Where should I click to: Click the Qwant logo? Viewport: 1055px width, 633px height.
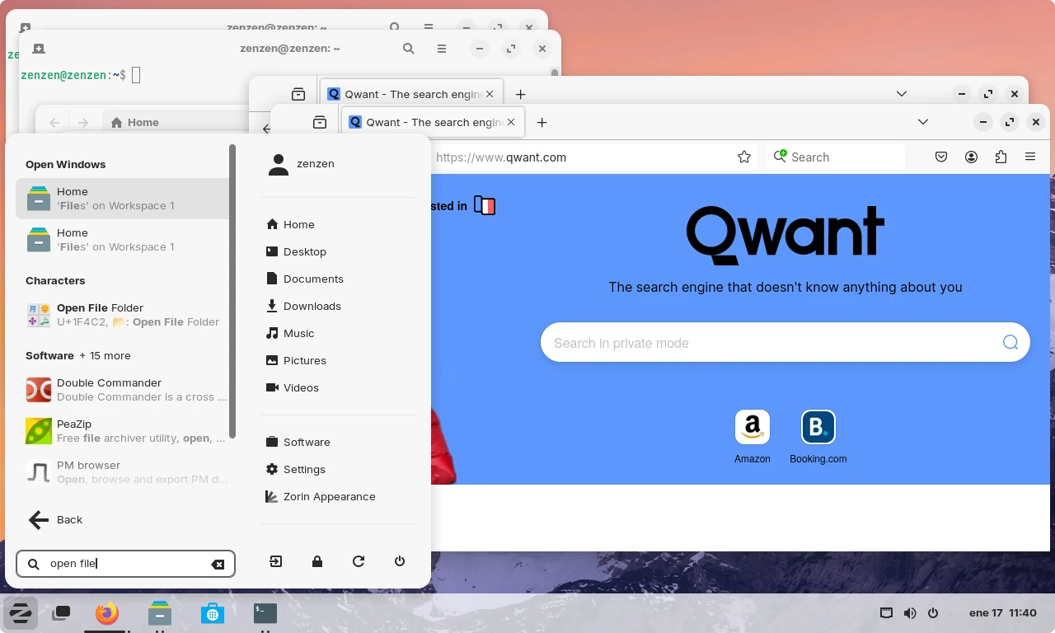click(x=785, y=236)
